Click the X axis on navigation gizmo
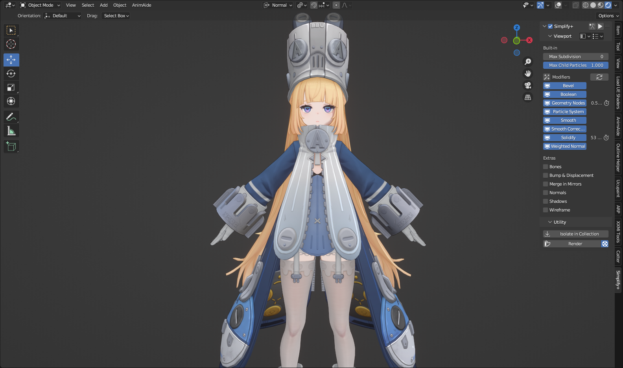This screenshot has height=368, width=623. point(529,40)
